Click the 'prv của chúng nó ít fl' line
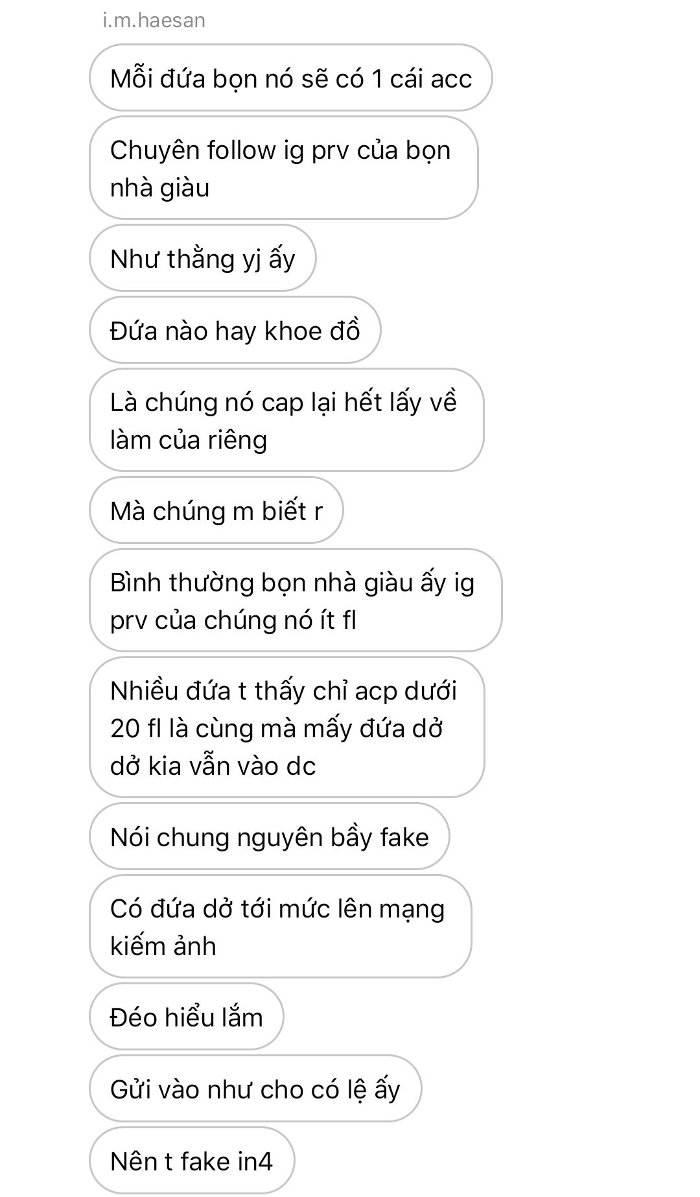The height and width of the screenshot is (1197, 700). click(x=233, y=621)
